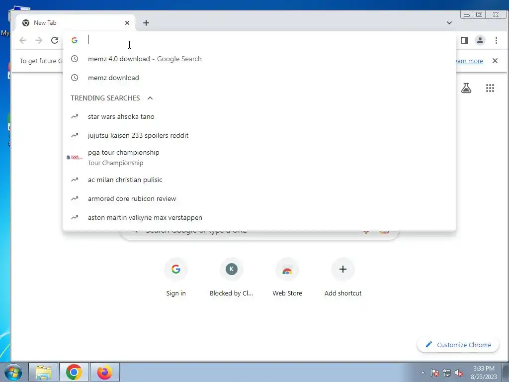Click the trending arrow beside 'star wars ahsoka tano'
The height and width of the screenshot is (382, 509).
coord(75,116)
